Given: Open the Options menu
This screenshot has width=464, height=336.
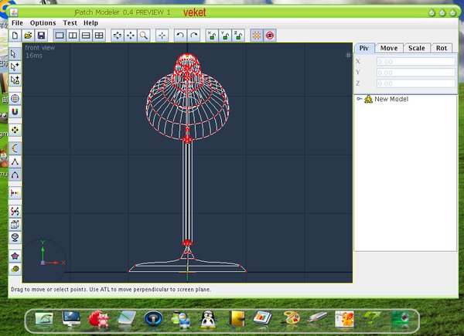Looking at the screenshot, I should (43, 23).
